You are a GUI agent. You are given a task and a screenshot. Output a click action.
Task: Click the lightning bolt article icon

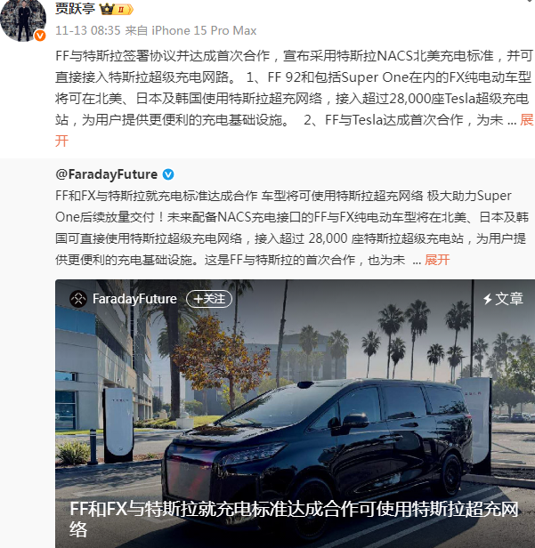point(487,299)
